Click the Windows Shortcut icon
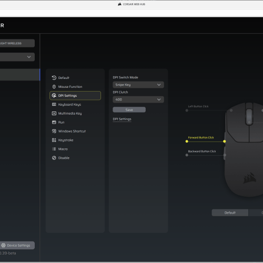263x263 pixels. click(54, 131)
